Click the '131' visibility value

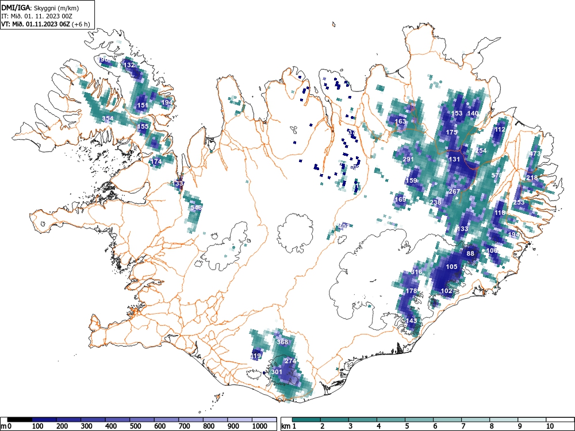(454, 159)
